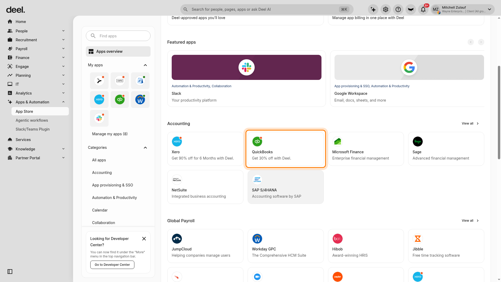Open the Microsoft Finance card

(x=366, y=149)
